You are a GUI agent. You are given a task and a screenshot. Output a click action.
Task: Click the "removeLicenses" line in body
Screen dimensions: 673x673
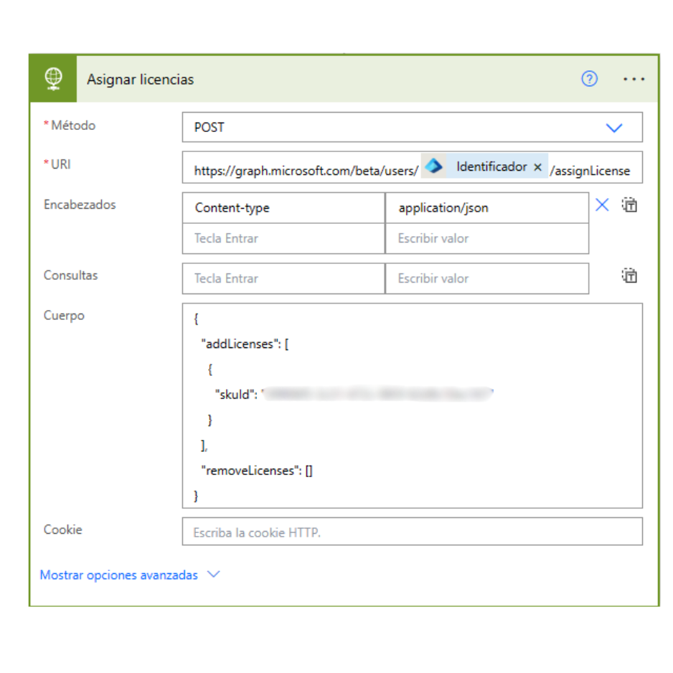coord(257,471)
